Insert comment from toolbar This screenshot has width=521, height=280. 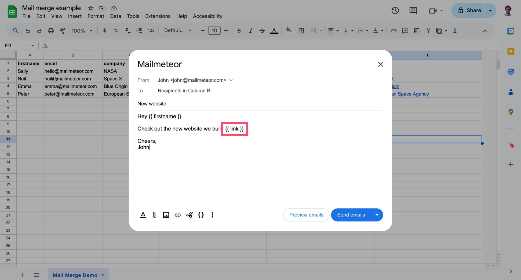point(405,31)
